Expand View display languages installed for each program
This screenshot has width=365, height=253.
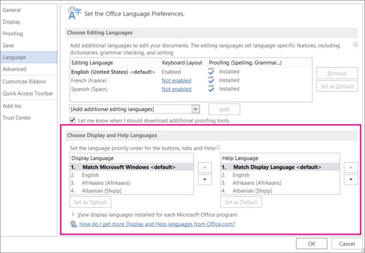pyautogui.click(x=73, y=215)
